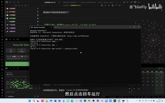The width and height of the screenshot is (165, 103).
Task: Open a new PowerShell tab with the plus button
Action: click(56, 27)
